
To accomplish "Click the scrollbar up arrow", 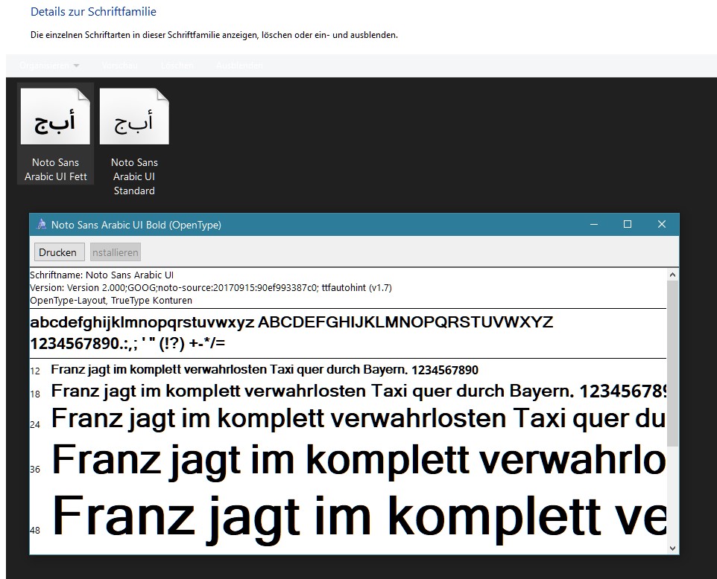I will click(x=673, y=275).
